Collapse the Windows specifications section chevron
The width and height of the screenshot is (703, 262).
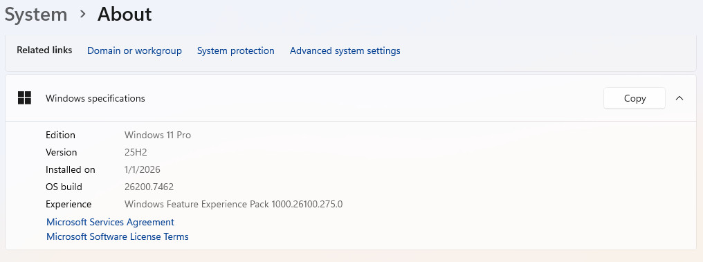[679, 98]
